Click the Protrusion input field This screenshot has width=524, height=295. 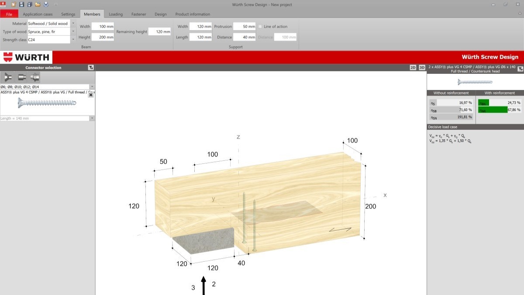pos(245,27)
